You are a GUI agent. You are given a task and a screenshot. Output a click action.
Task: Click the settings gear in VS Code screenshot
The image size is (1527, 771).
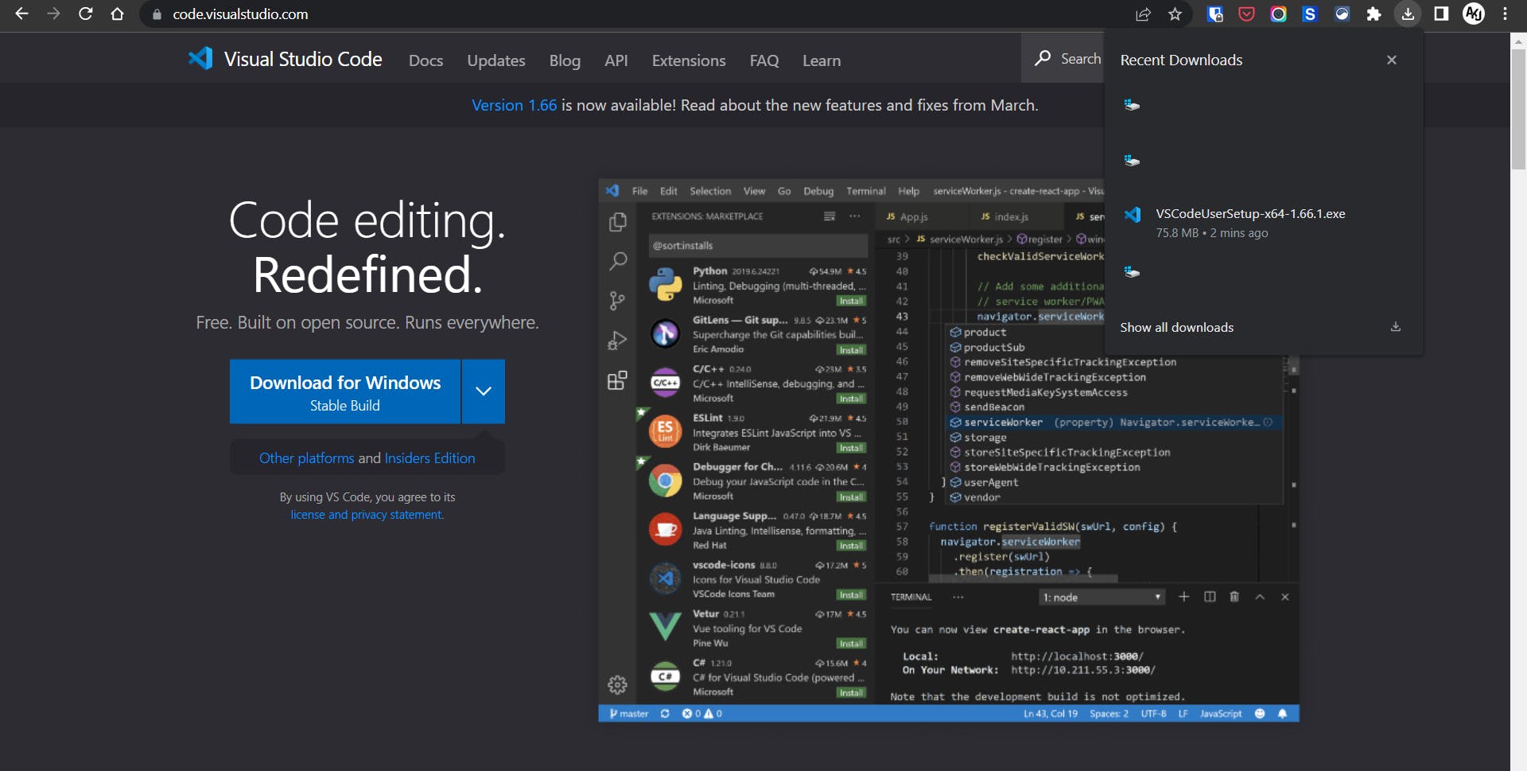[x=617, y=684]
